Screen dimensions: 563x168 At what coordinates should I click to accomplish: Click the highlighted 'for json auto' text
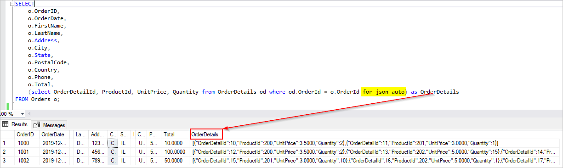click(x=383, y=92)
